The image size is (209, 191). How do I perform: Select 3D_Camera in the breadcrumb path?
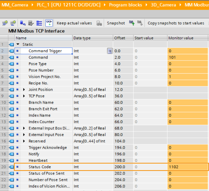tap(163, 5)
